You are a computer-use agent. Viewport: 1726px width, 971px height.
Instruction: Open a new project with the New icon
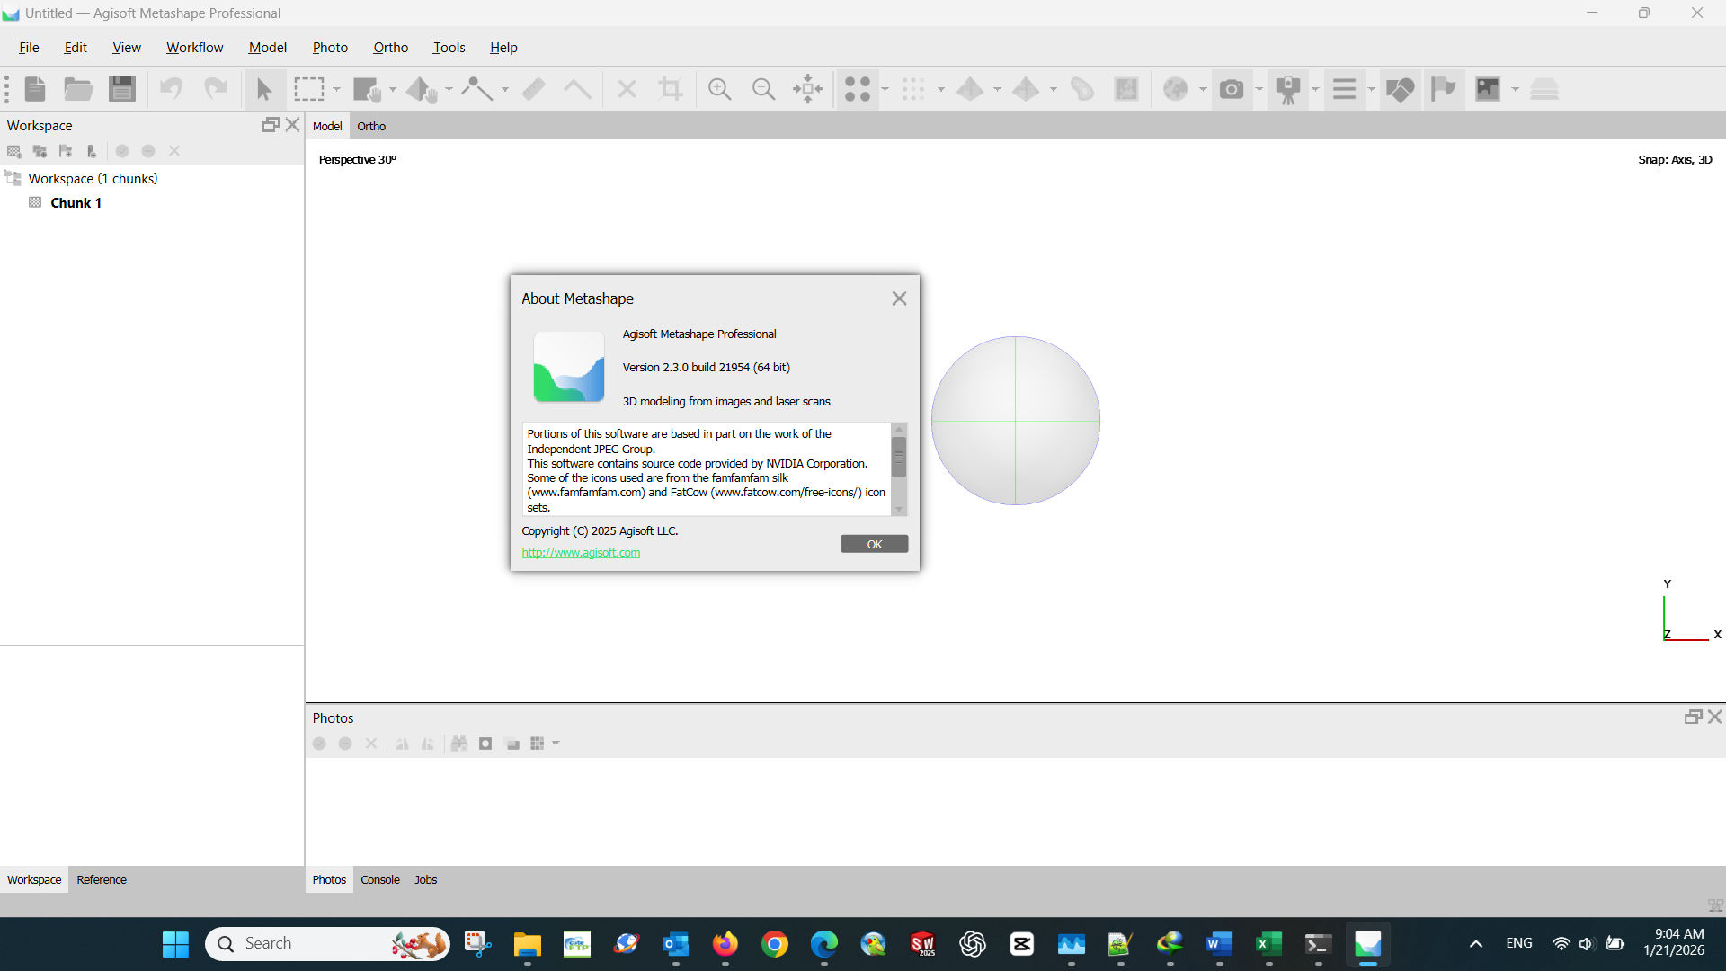point(34,89)
